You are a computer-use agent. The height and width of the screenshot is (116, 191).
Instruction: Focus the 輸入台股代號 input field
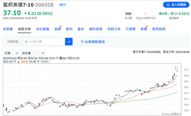pyautogui.click(x=44, y=42)
